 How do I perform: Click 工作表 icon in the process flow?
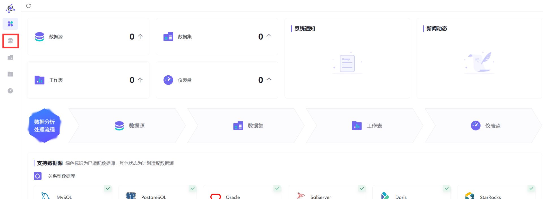coord(357,126)
